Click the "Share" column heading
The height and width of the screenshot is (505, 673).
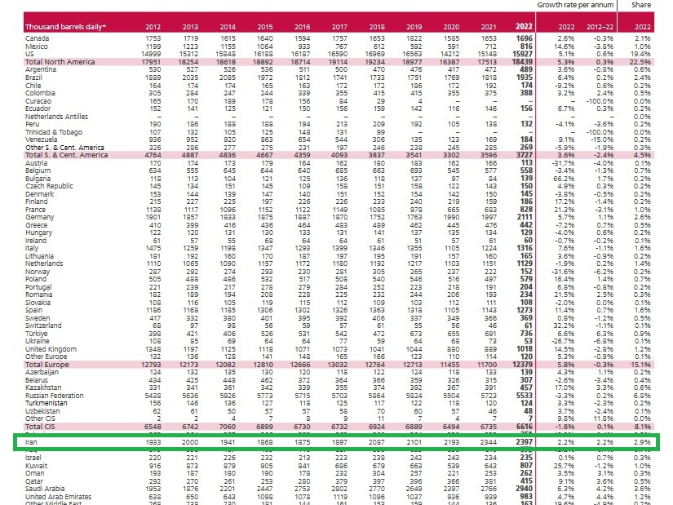[x=641, y=4]
